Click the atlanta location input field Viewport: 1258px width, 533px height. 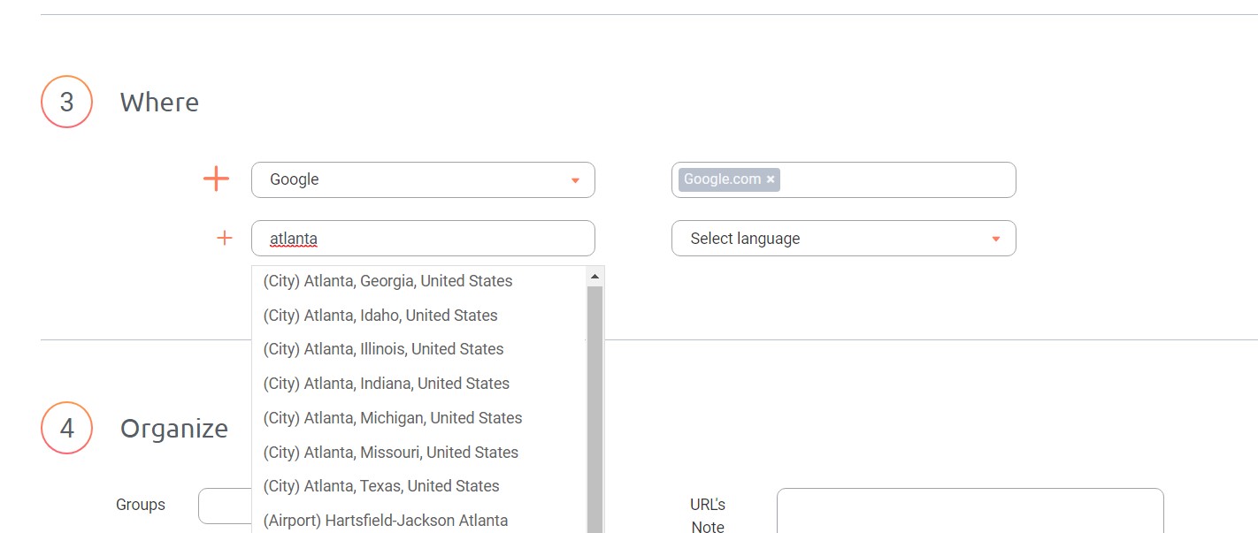point(423,239)
